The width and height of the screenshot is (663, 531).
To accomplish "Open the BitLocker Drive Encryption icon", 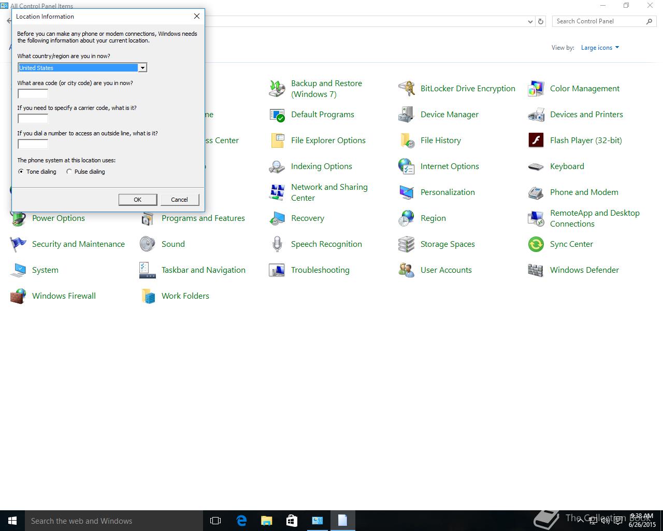I will pos(407,89).
